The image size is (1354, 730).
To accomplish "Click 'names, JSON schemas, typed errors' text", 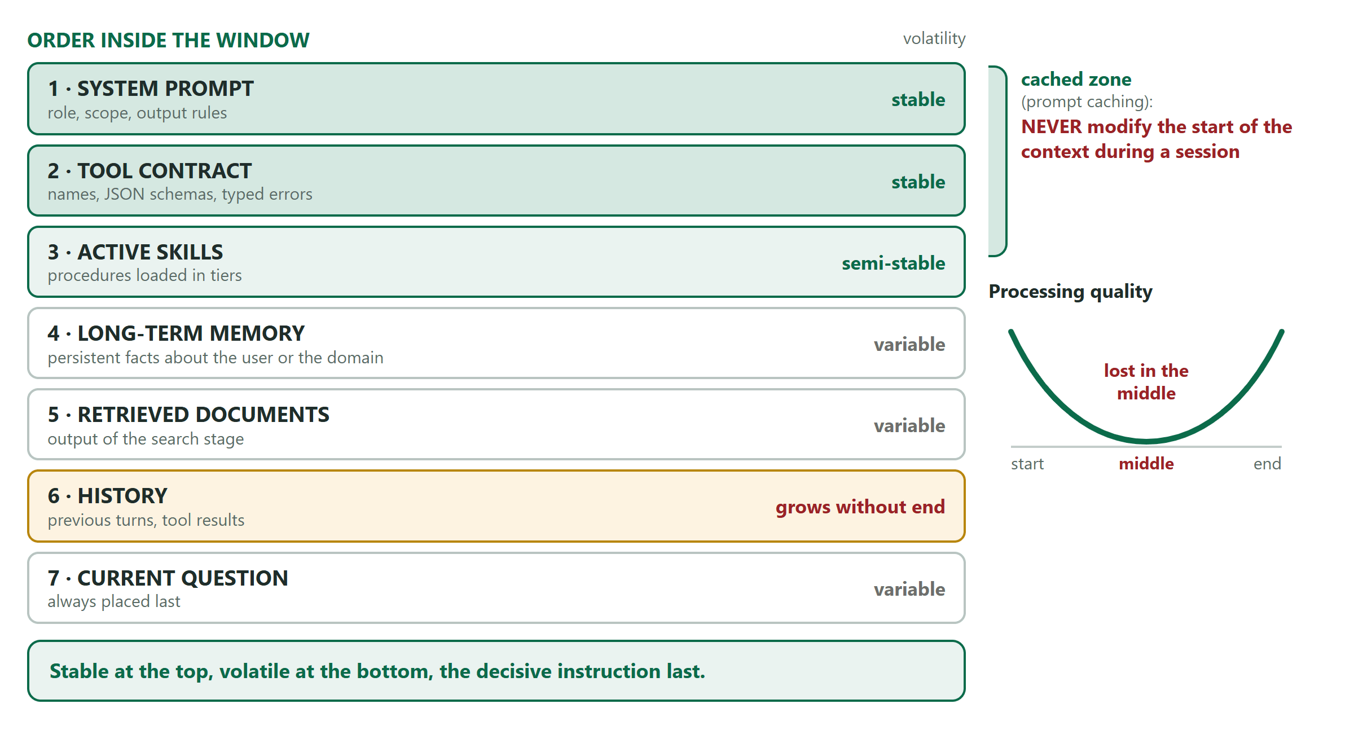I will click(180, 194).
